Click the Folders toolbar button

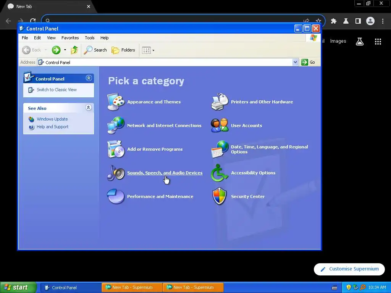(123, 50)
